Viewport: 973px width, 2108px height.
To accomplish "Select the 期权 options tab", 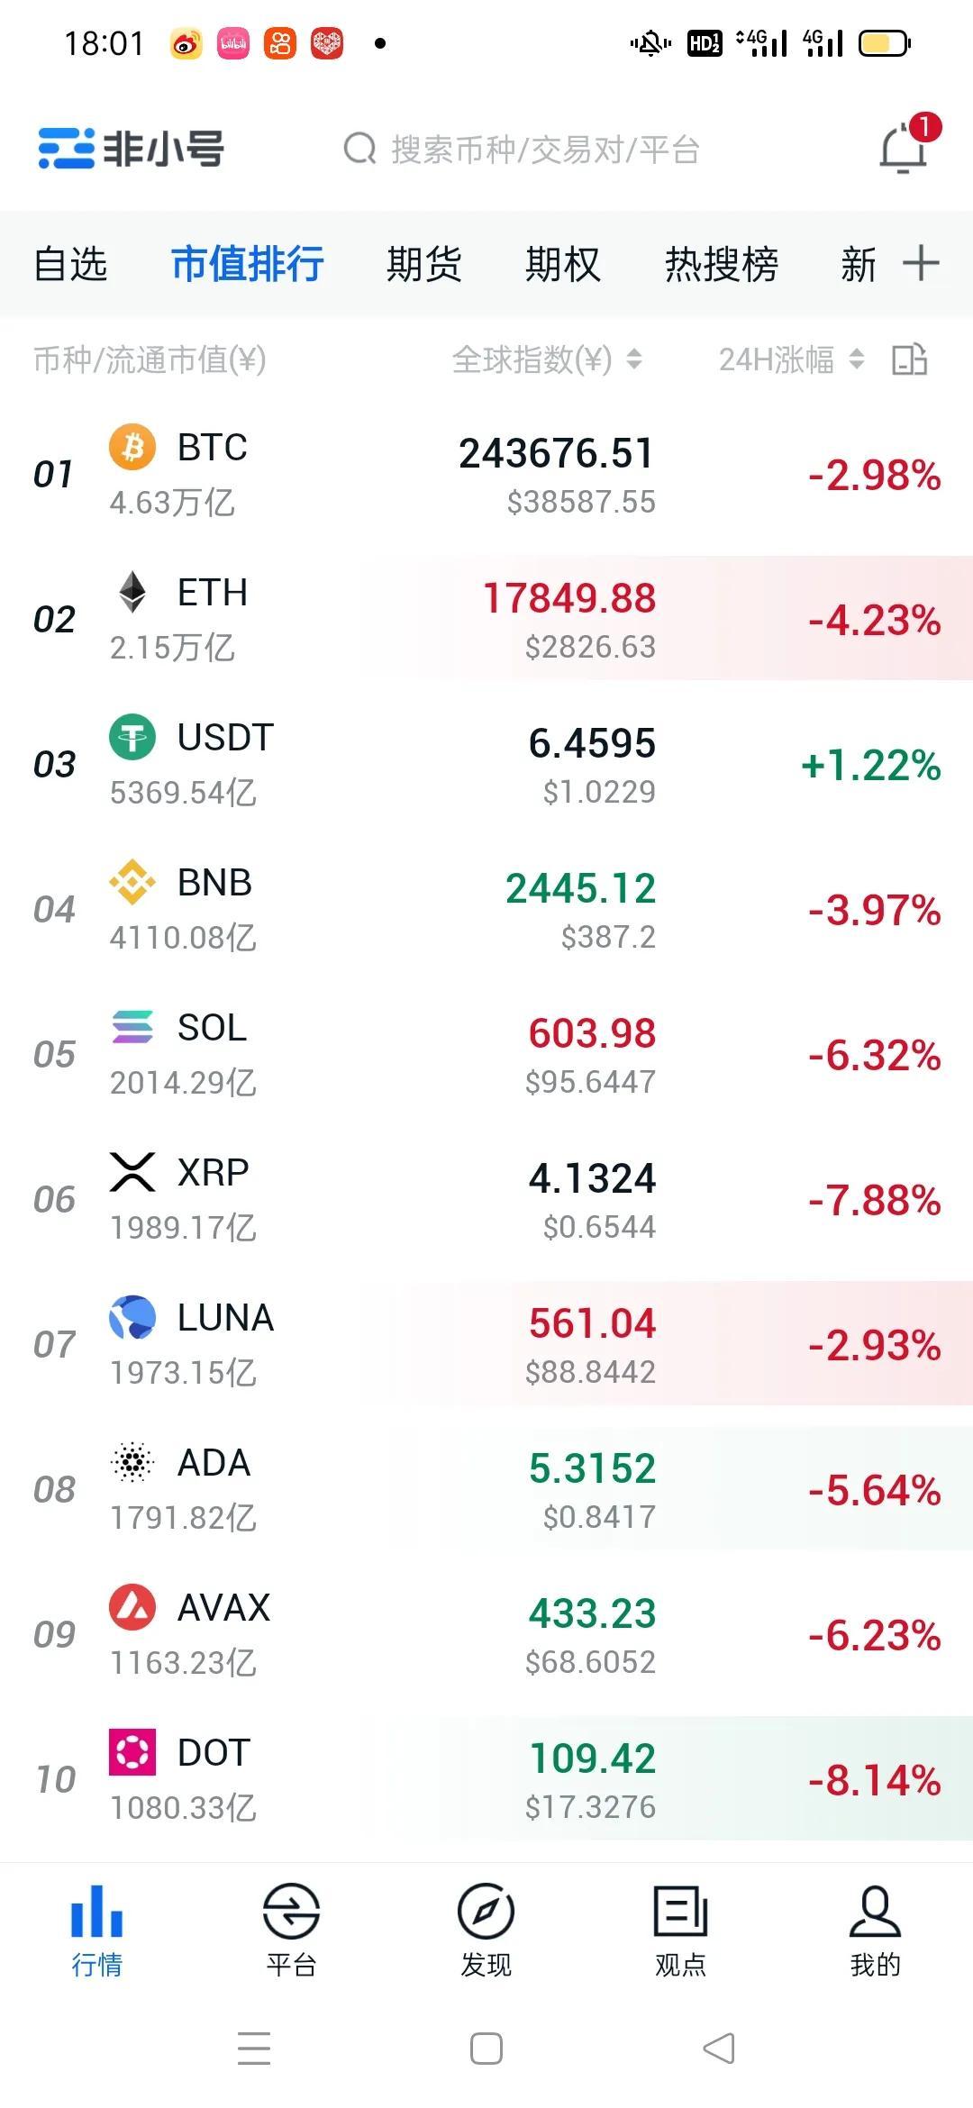I will [562, 264].
